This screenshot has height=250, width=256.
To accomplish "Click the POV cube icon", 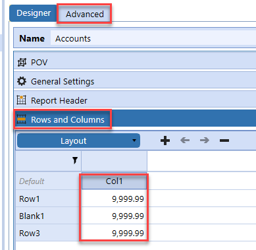I will point(22,63).
